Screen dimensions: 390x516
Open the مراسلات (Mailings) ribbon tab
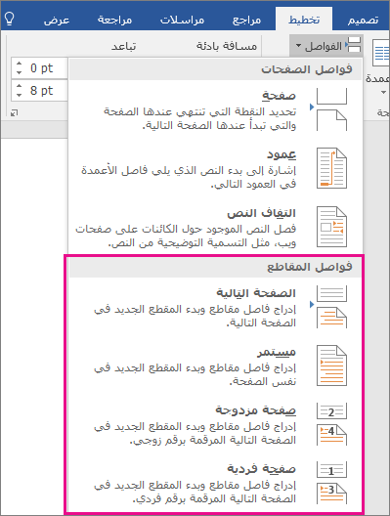point(182,20)
